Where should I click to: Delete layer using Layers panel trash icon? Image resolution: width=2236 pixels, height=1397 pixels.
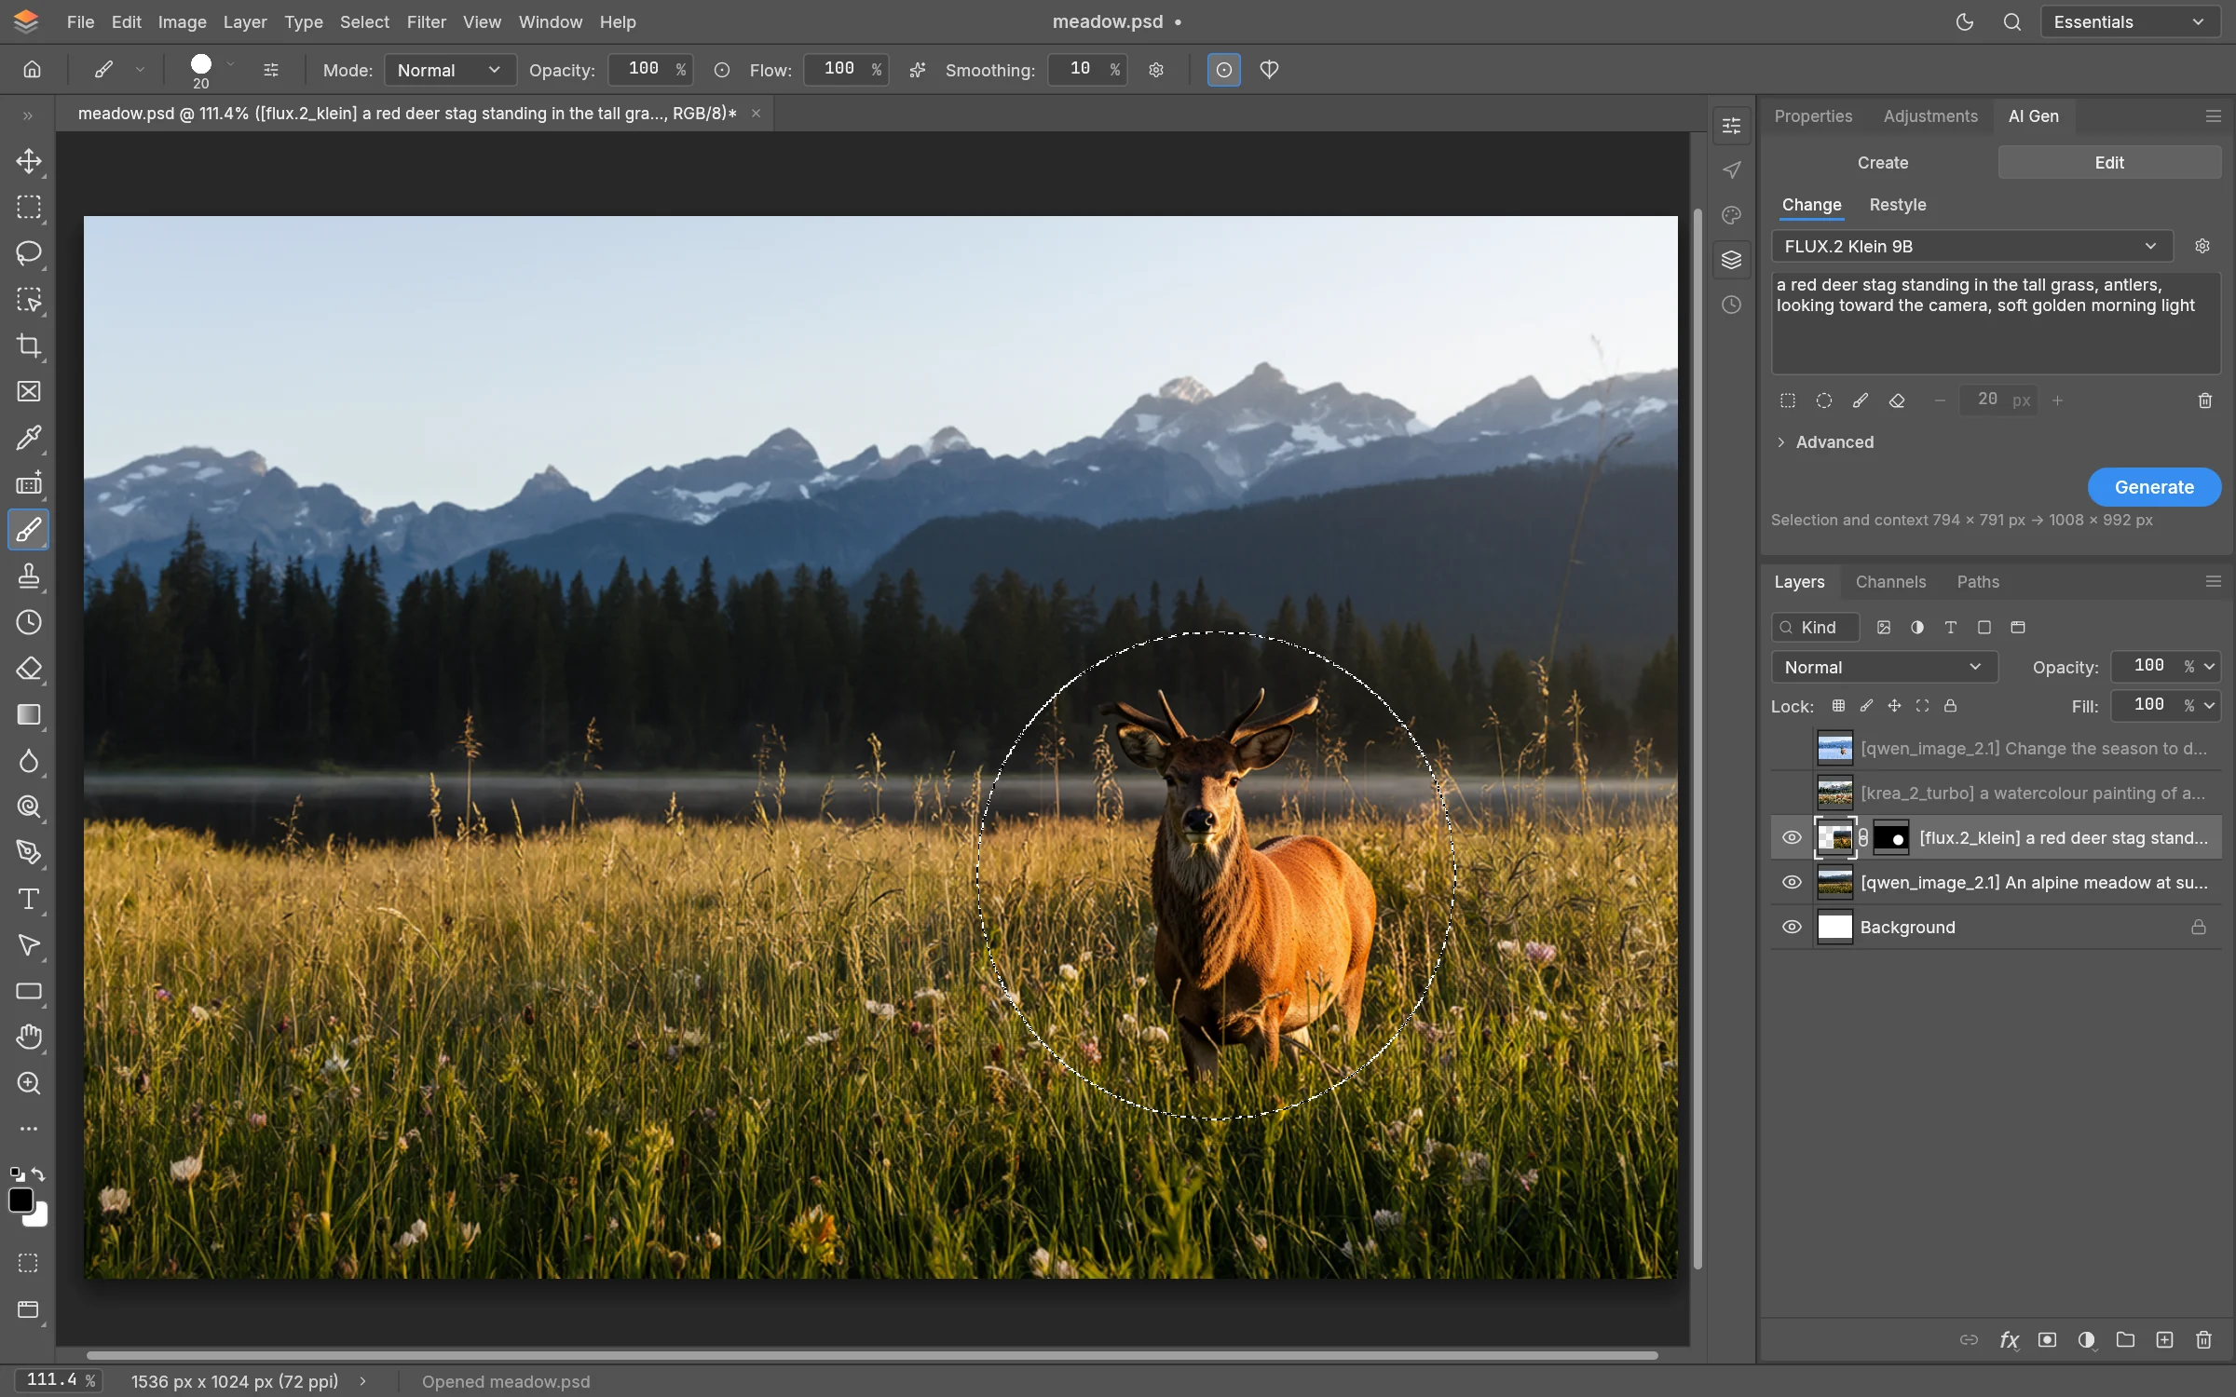pos(2203,1340)
